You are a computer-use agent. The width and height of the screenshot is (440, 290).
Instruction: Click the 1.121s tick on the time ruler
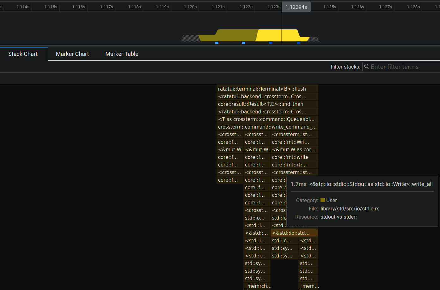[x=218, y=7]
